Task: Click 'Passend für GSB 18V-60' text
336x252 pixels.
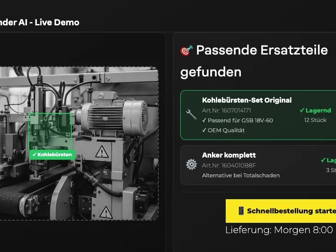Action: click(x=238, y=120)
